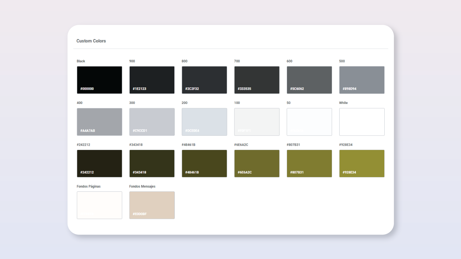The height and width of the screenshot is (259, 461).
Task: Click the 'Fondos Páginas' name label
Action: pyautogui.click(x=89, y=186)
